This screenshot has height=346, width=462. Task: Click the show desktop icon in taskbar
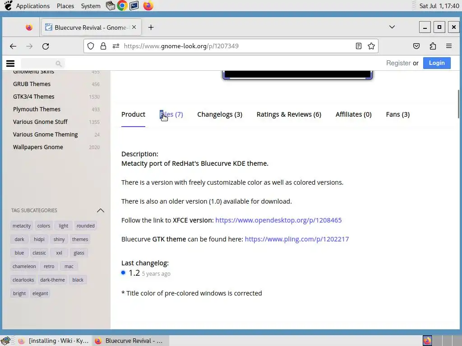coord(6,341)
